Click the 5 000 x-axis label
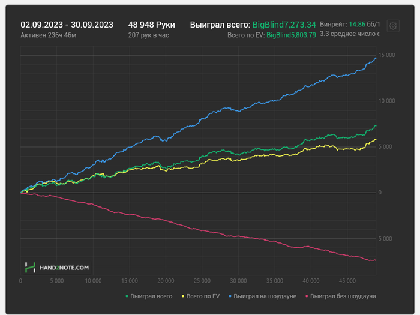This screenshot has width=420, height=315. 57,281
